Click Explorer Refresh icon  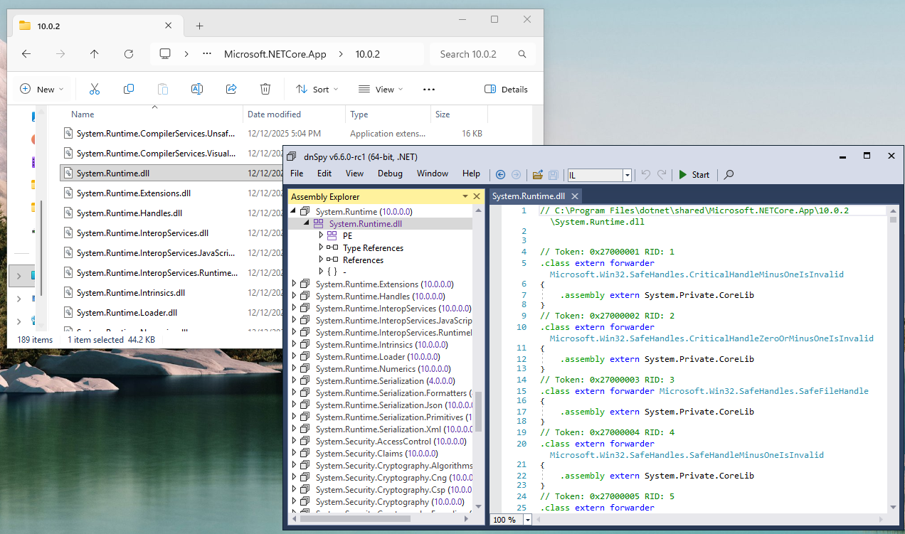(x=129, y=54)
